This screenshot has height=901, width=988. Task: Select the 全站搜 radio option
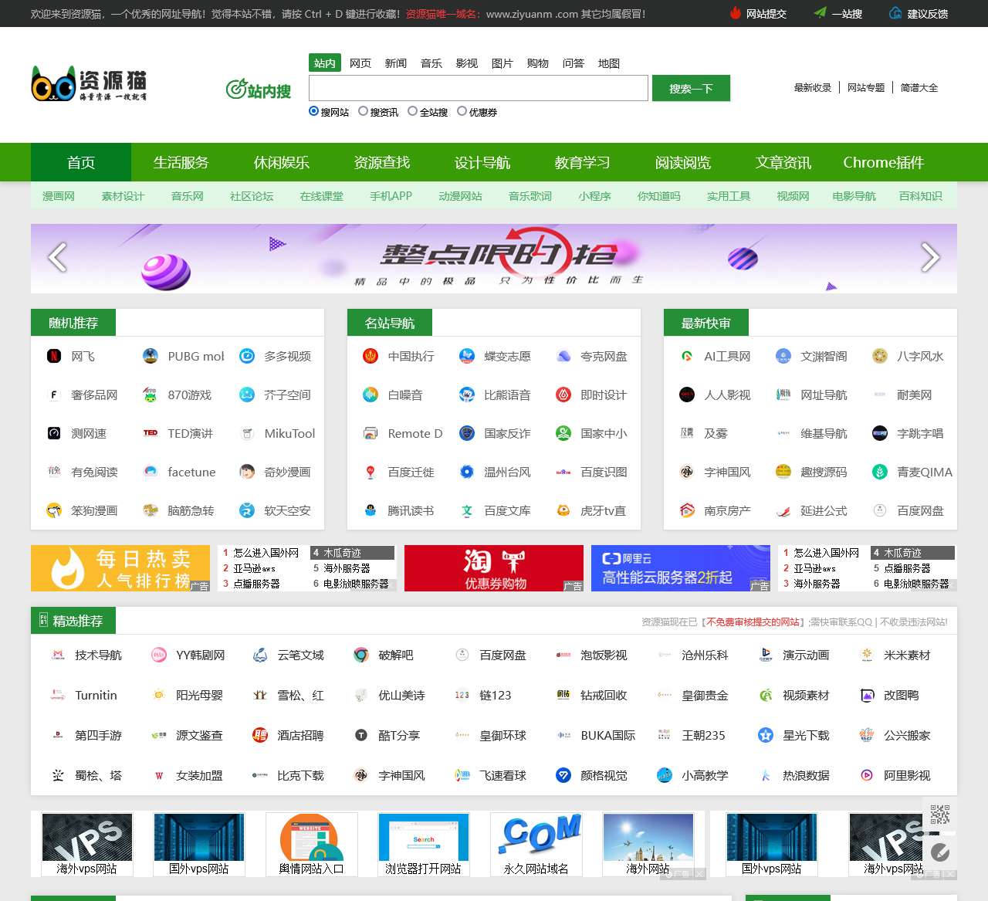click(412, 111)
